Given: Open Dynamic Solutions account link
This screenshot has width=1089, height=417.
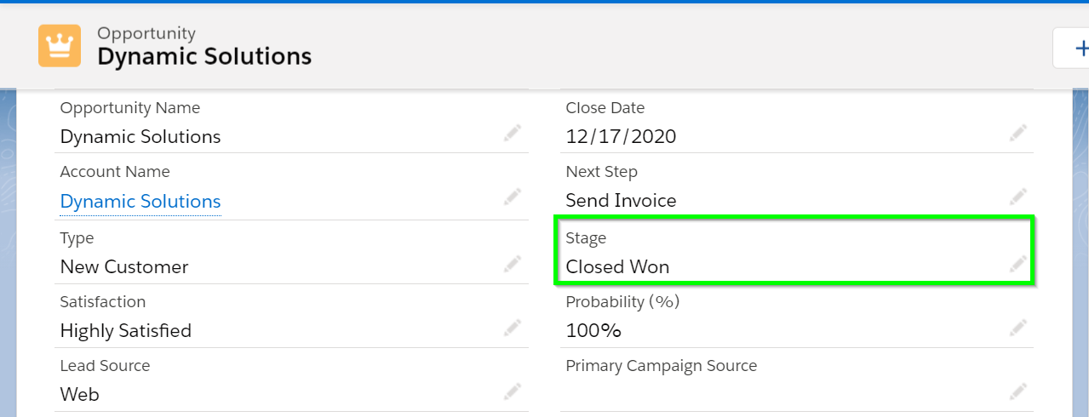Looking at the screenshot, I should 140,202.
